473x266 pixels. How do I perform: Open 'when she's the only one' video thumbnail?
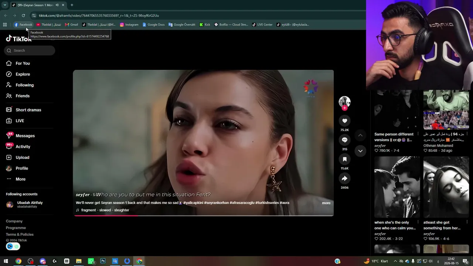397,187
